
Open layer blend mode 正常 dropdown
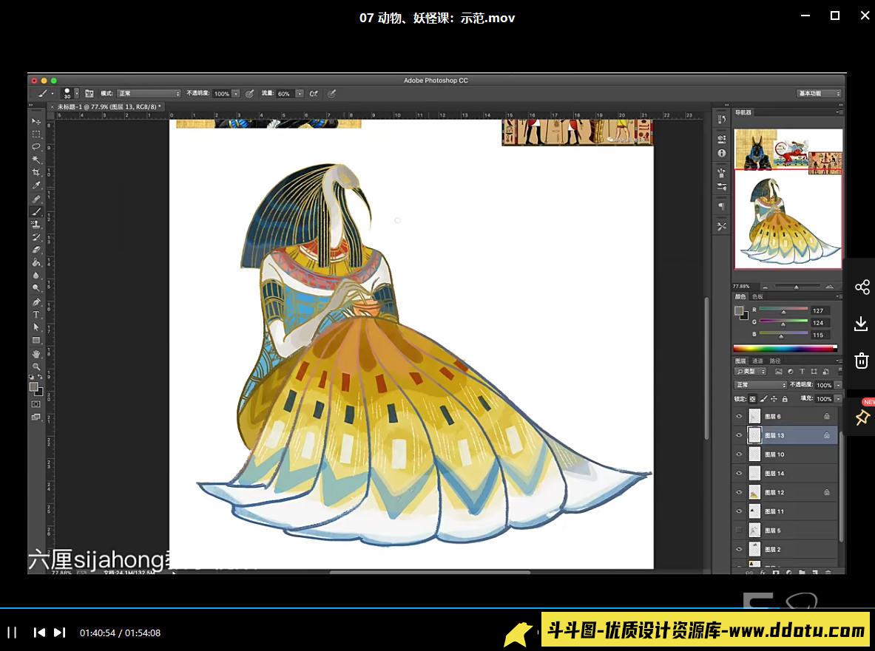pos(760,385)
